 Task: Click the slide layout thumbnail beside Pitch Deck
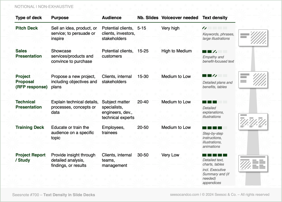(x=253, y=38)
